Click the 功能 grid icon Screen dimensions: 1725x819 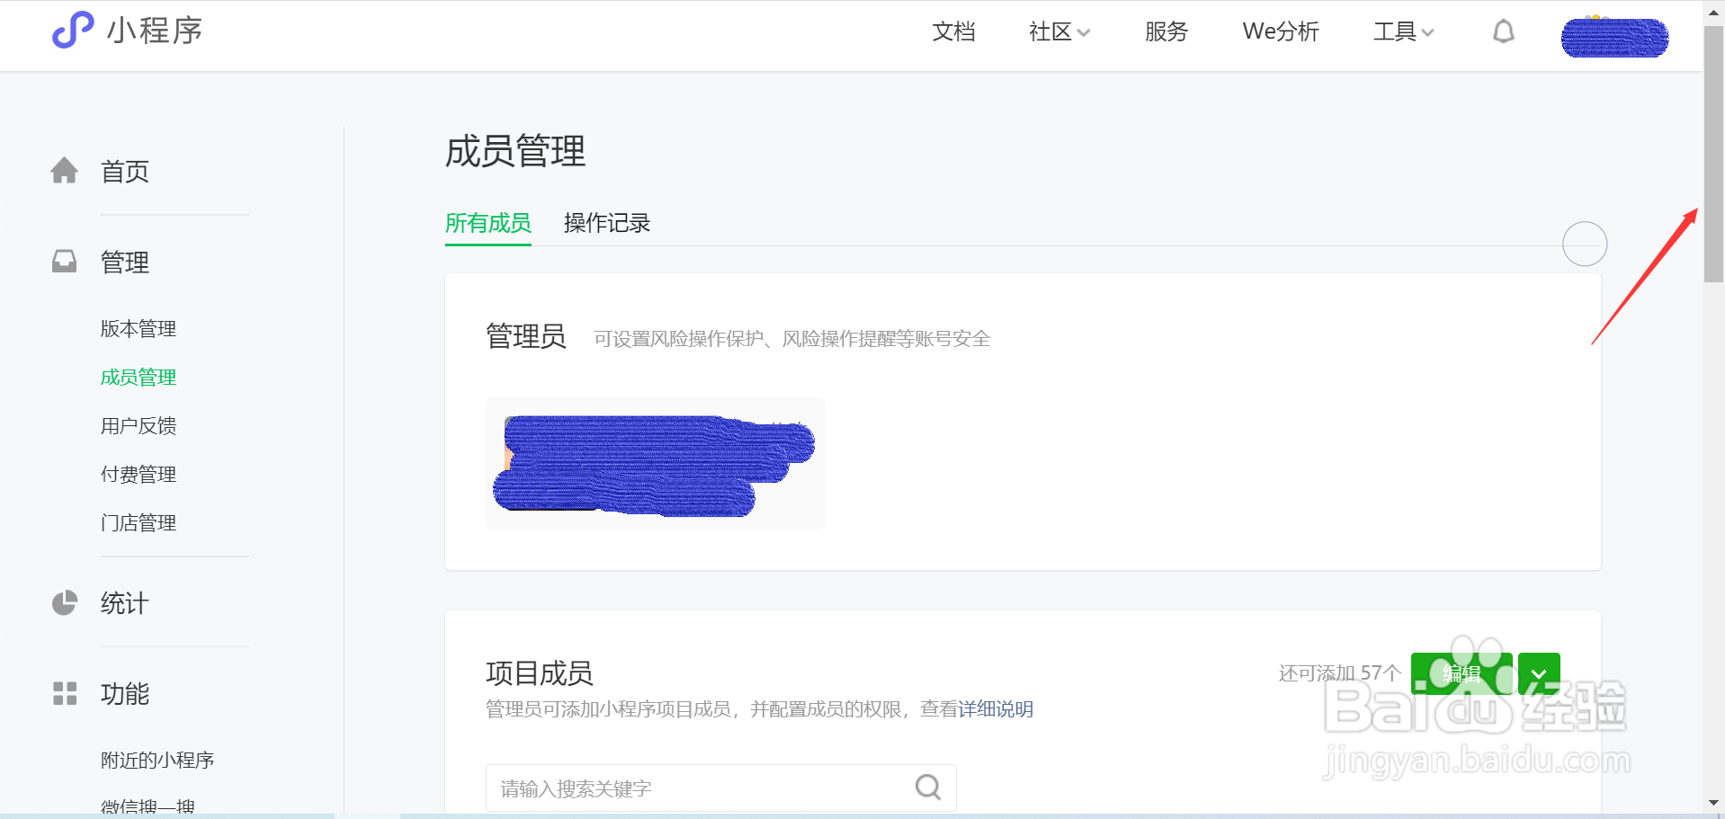(x=64, y=693)
